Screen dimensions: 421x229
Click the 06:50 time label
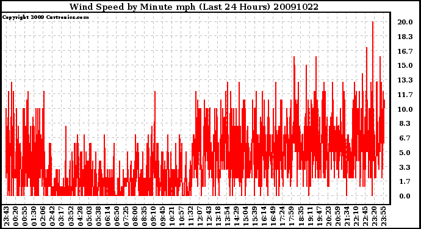[117, 216]
